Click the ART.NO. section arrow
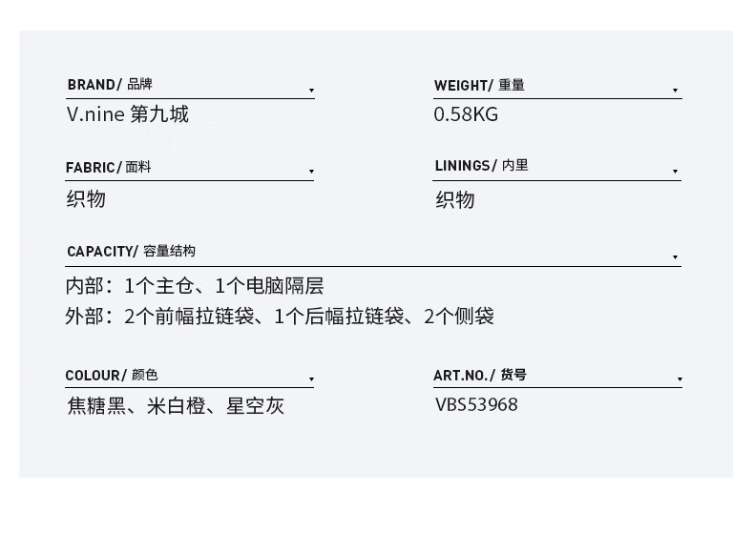This screenshot has height=553, width=754. 680,379
